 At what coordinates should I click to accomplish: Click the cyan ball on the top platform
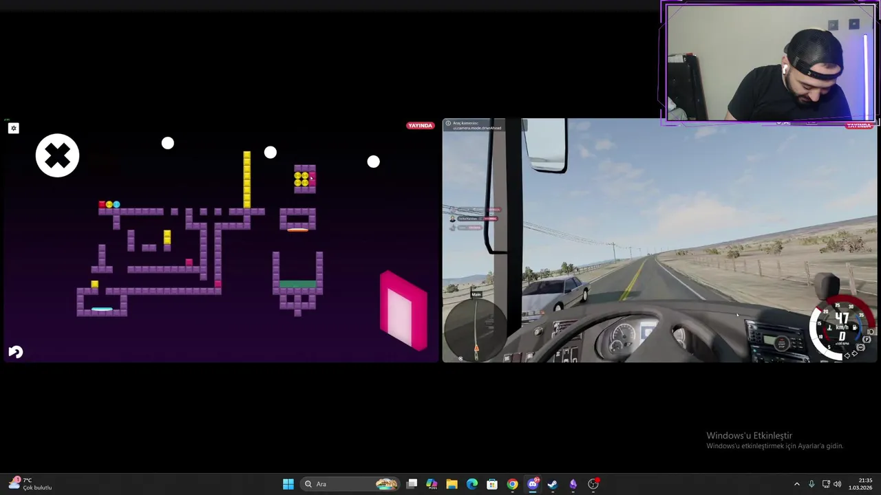click(116, 204)
